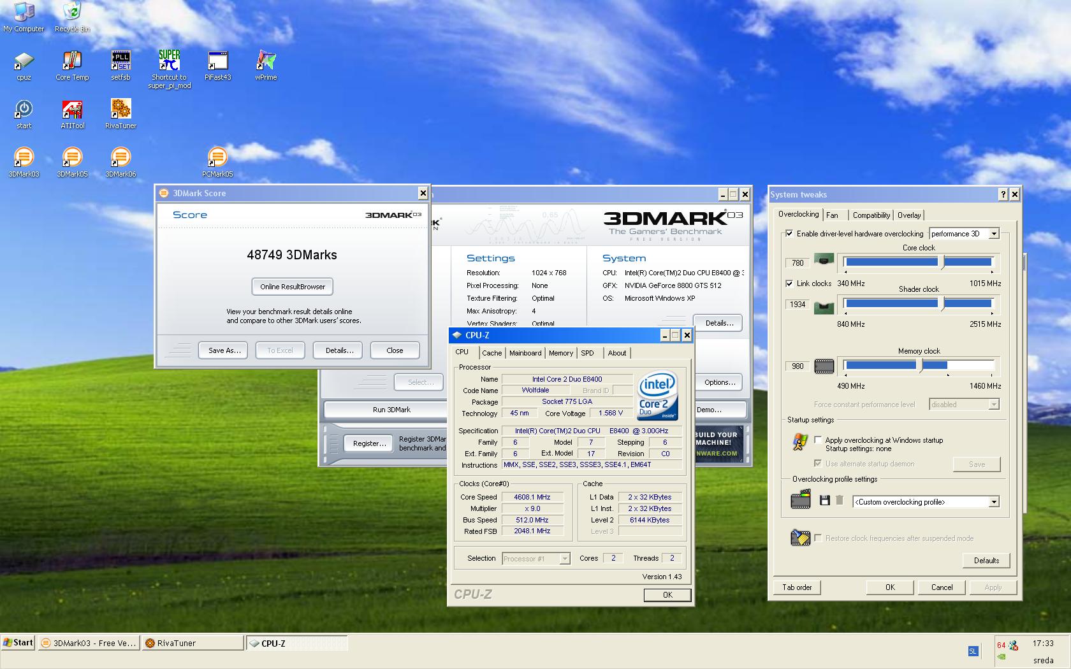Image resolution: width=1071 pixels, height=669 pixels.
Task: Click OK in the CPU-Z window
Action: 667,595
